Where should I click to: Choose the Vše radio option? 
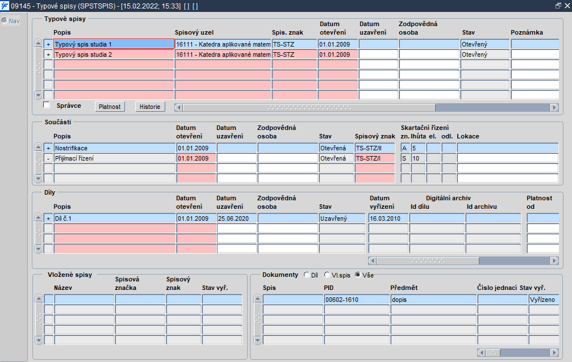pyautogui.click(x=357, y=275)
